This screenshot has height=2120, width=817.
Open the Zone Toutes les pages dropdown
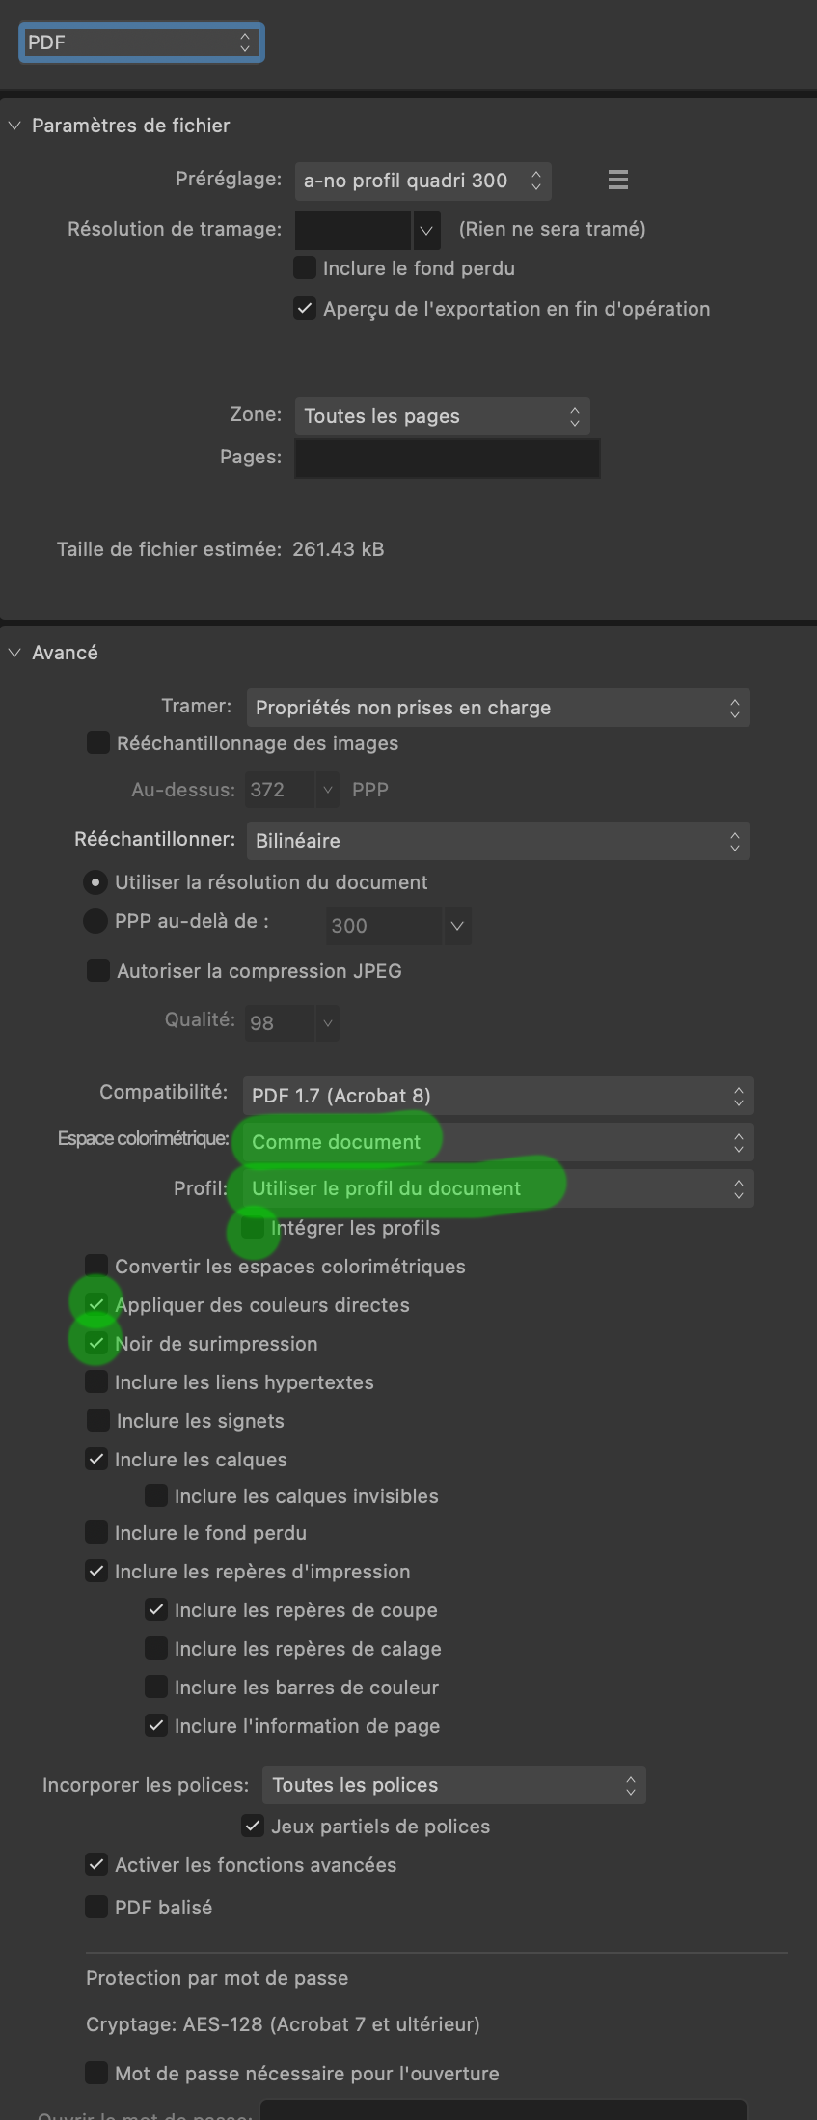442,416
